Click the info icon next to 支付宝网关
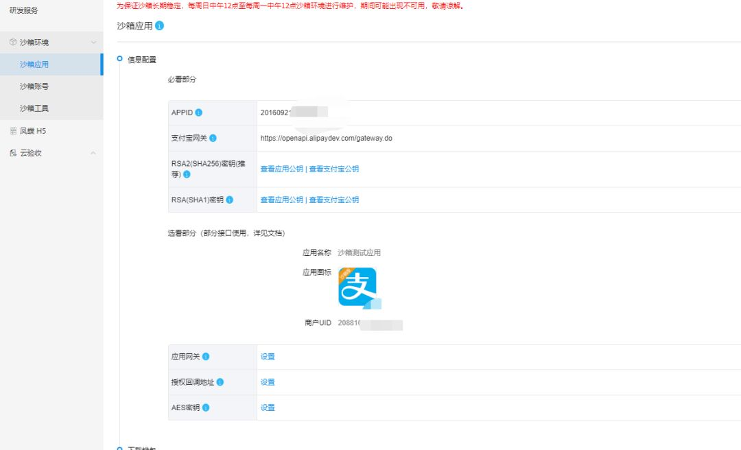741x450 pixels. click(213, 138)
